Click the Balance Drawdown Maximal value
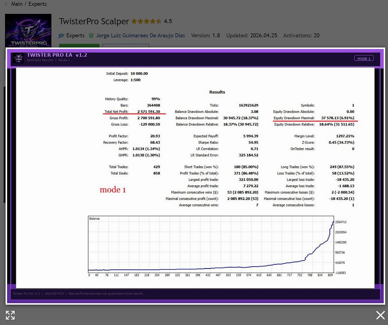388x325 pixels. point(241,118)
